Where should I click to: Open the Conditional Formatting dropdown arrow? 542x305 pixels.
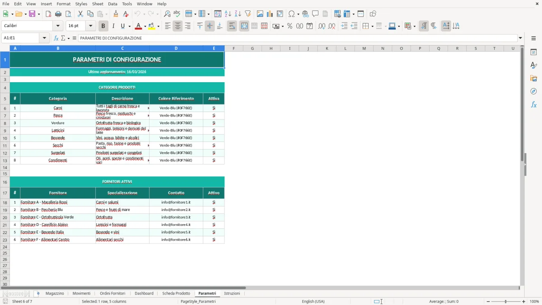[414, 26]
